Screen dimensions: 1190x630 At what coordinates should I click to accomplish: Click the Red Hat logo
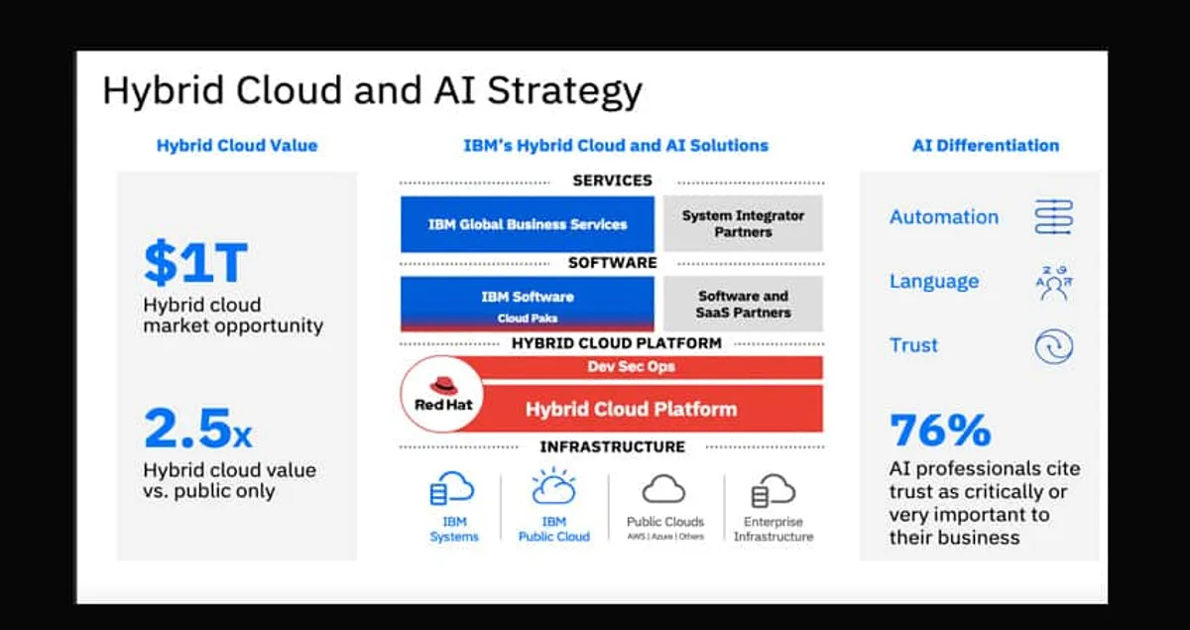click(440, 393)
